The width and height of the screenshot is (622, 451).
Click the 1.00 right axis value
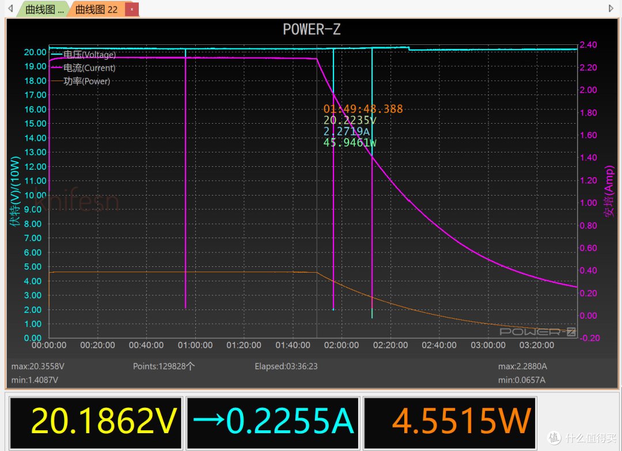click(x=588, y=202)
